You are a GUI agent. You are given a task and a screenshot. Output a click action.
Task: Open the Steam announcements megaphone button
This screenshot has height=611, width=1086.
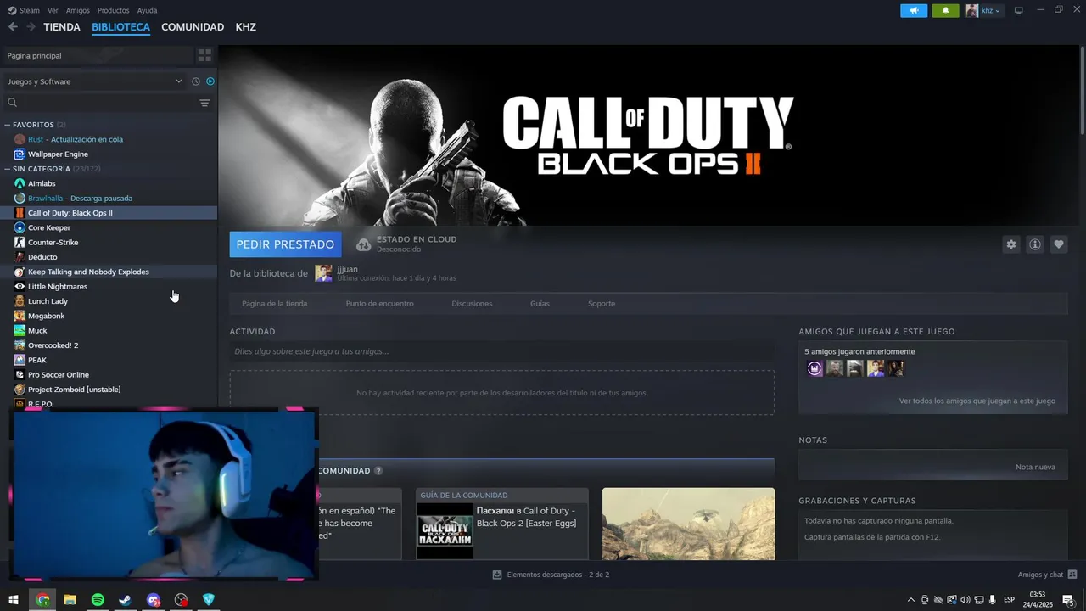pos(914,10)
